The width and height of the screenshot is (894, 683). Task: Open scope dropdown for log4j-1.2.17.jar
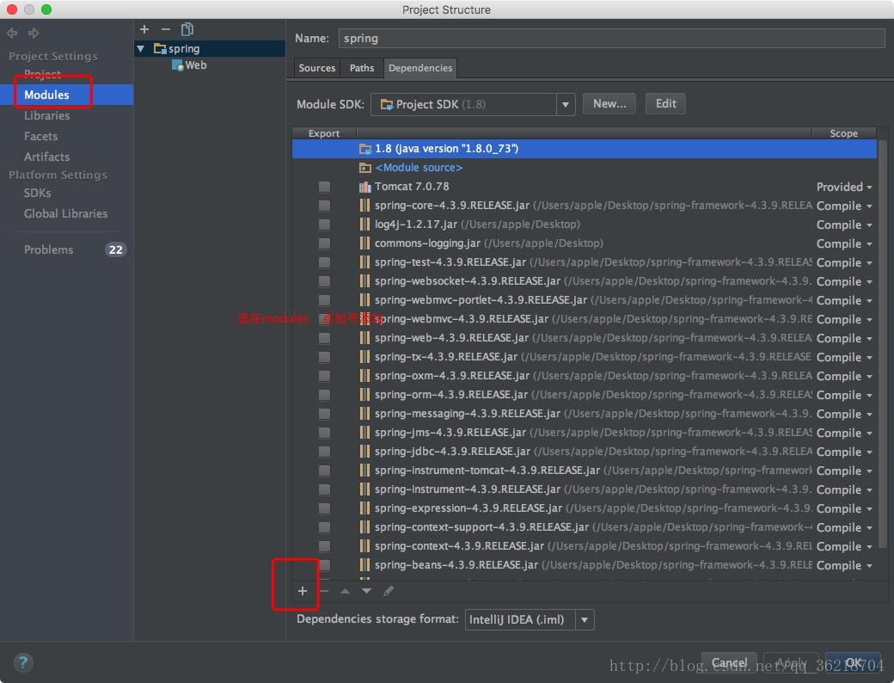[844, 225]
